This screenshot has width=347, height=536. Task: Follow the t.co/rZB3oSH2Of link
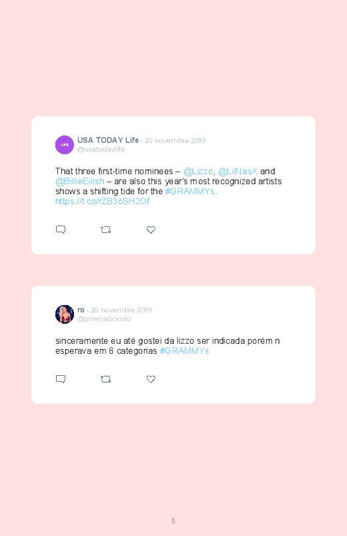tap(103, 202)
